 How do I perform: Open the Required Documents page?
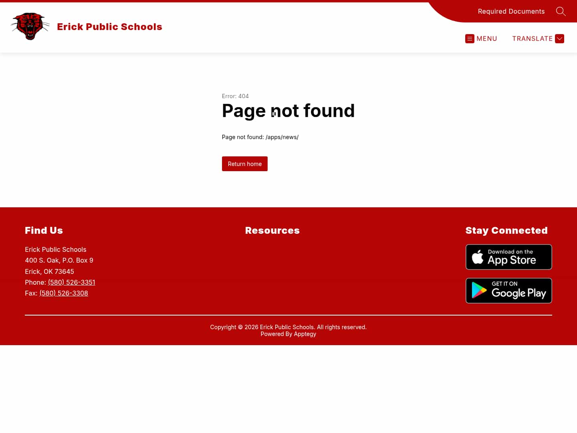(x=511, y=11)
